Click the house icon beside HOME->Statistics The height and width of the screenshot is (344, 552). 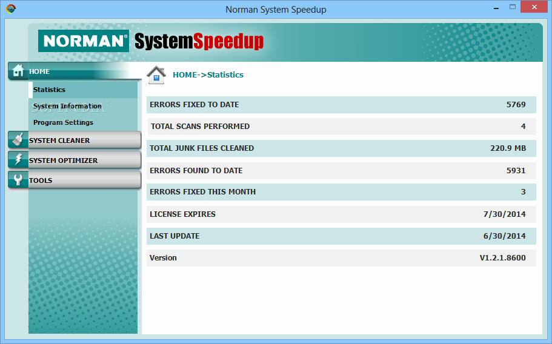pos(156,75)
